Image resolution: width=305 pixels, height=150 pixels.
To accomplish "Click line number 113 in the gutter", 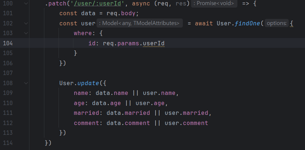I will [x=8, y=133].
